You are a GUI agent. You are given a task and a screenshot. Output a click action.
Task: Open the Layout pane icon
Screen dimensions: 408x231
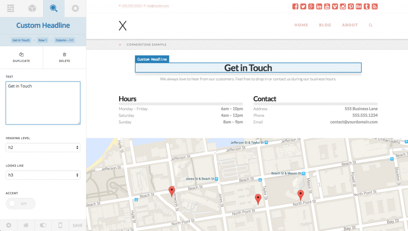point(11,8)
